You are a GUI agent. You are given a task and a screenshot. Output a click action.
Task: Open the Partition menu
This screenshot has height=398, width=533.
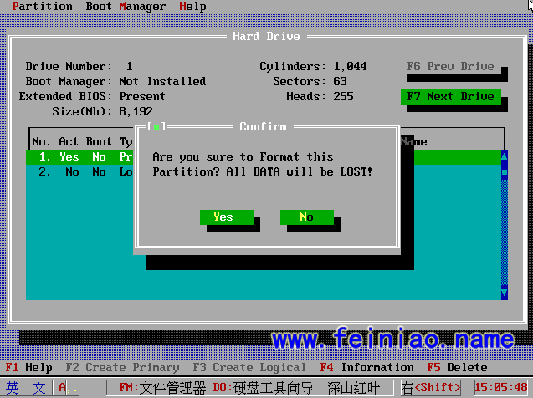click(x=42, y=6)
